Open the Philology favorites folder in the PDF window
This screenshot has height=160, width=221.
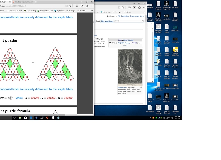(x=71, y=11)
